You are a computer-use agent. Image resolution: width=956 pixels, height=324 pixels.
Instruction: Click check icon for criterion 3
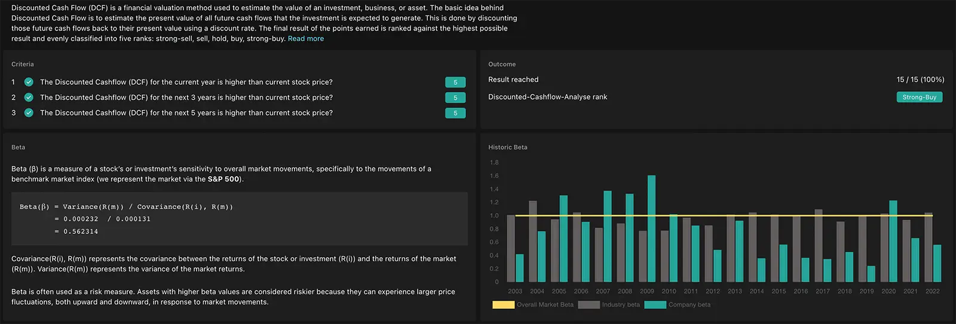click(x=29, y=113)
